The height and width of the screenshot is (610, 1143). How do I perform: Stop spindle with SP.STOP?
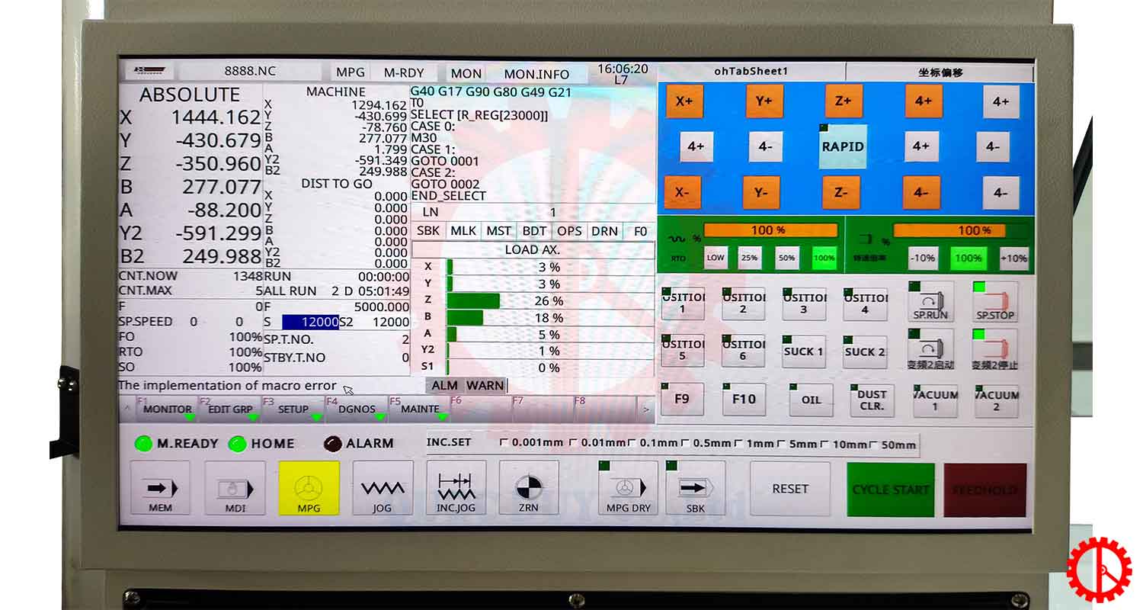(x=994, y=302)
